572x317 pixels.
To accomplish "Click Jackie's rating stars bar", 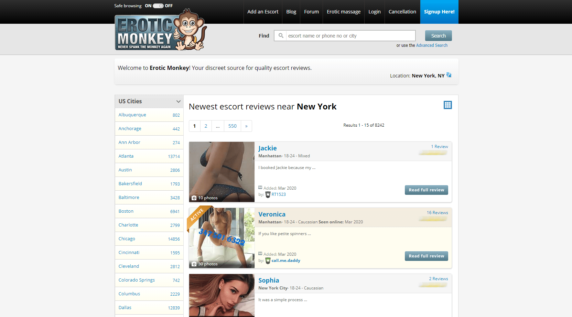I will pyautogui.click(x=433, y=153).
